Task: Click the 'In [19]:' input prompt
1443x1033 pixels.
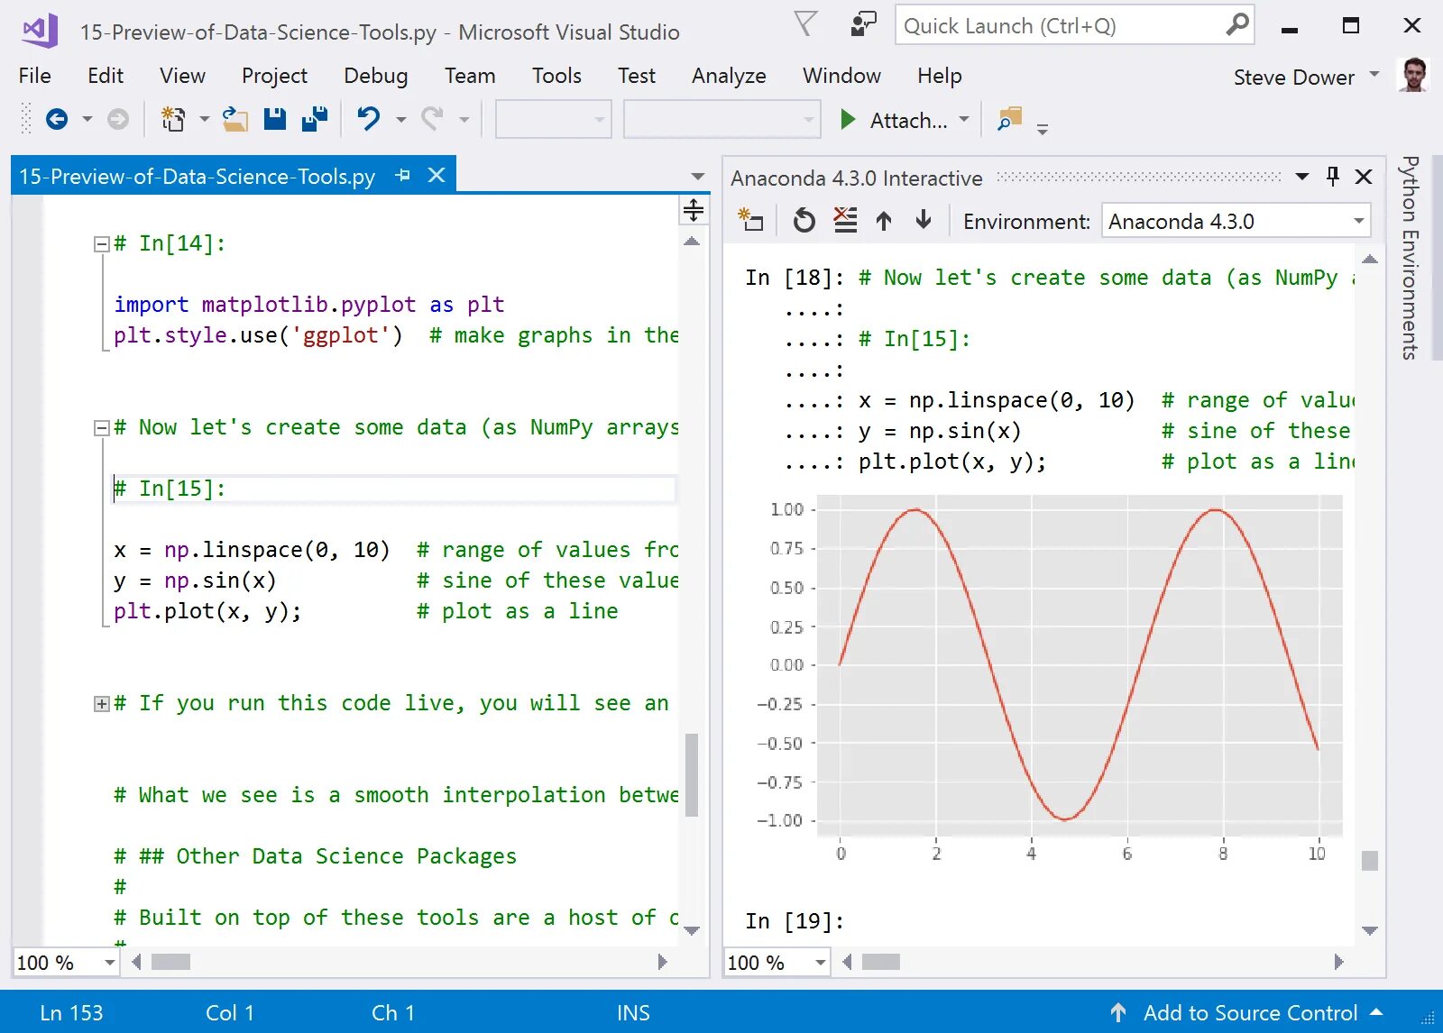Action: [x=795, y=921]
